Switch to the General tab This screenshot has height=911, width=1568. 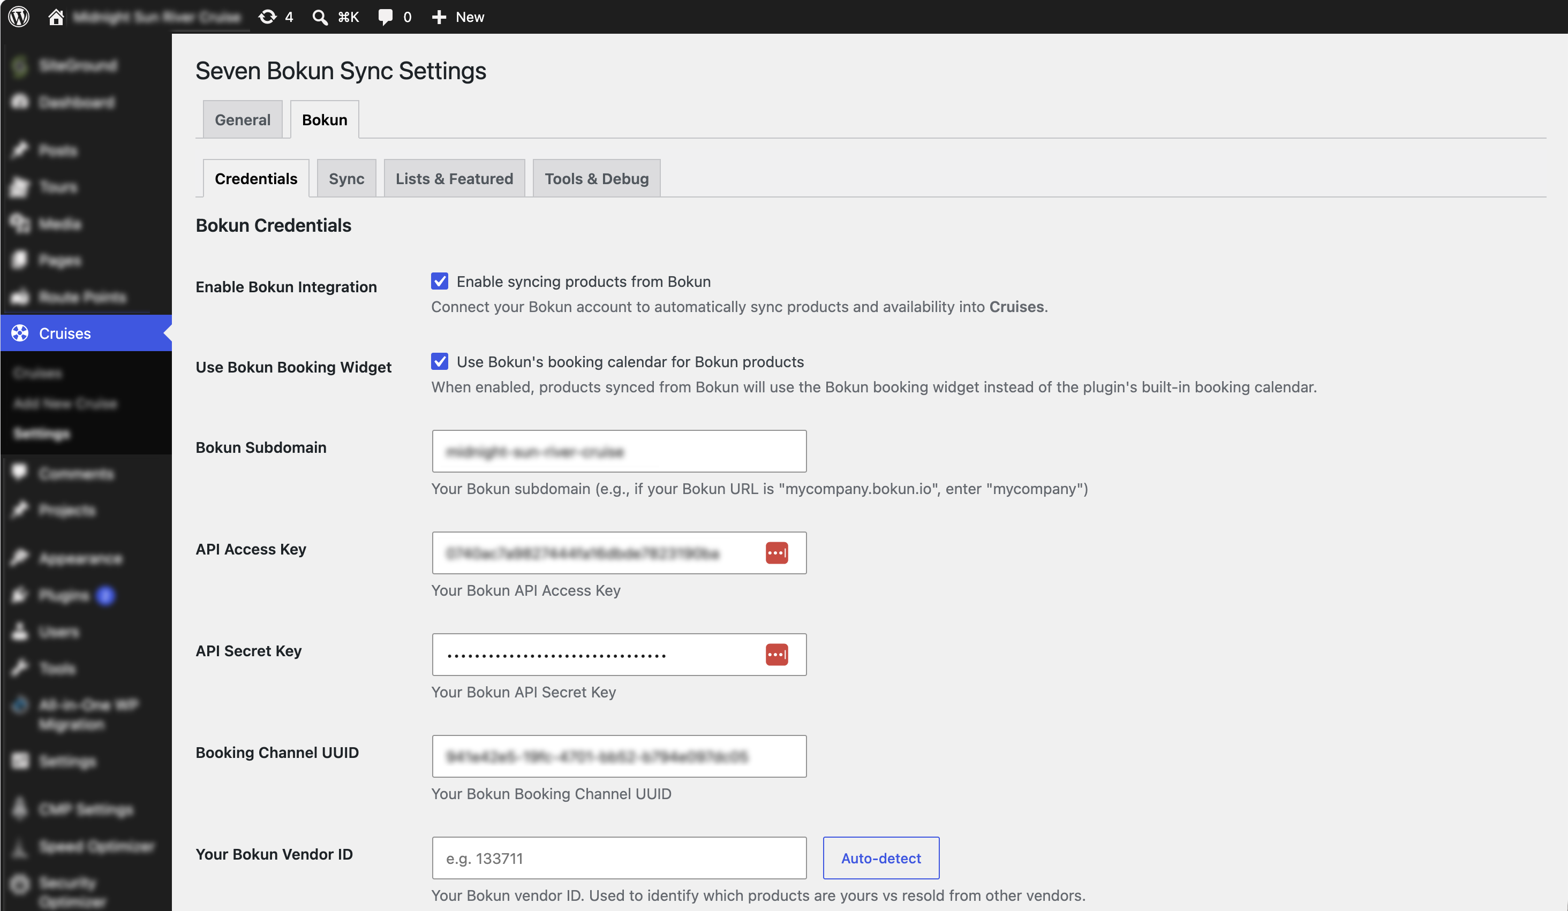pyautogui.click(x=243, y=119)
